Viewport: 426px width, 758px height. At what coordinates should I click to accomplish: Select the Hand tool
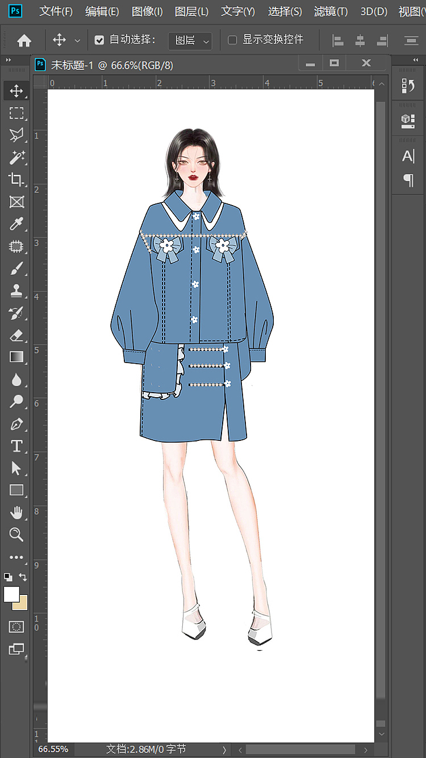coord(16,513)
